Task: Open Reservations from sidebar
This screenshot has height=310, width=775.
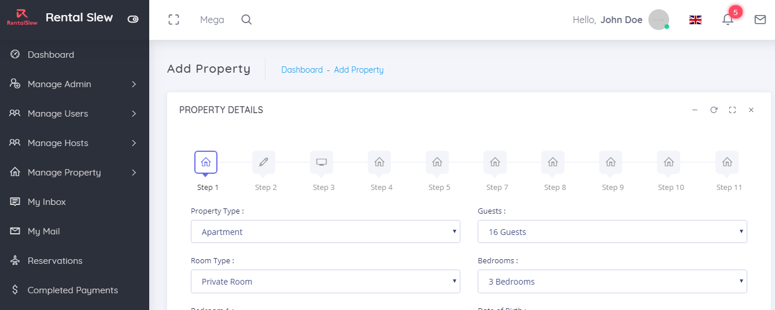Action: point(55,261)
